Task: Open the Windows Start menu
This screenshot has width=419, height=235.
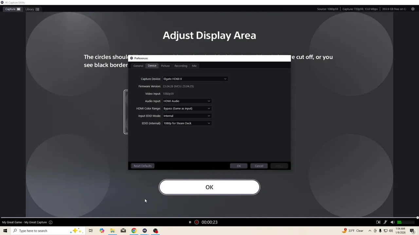Action: point(5,231)
